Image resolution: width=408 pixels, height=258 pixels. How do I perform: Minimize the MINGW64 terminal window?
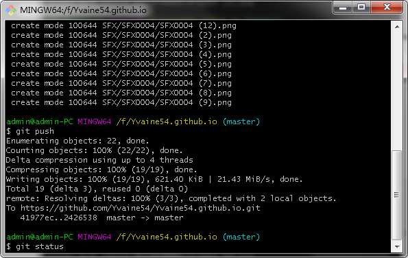[x=343, y=8]
